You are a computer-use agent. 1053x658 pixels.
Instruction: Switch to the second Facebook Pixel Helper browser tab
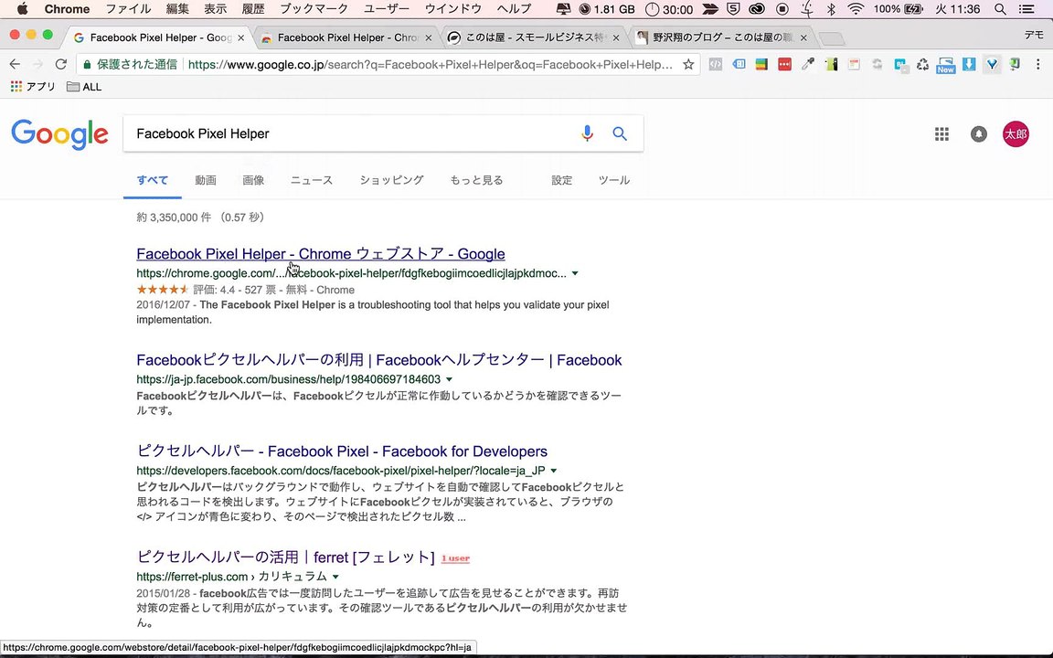coord(347,37)
